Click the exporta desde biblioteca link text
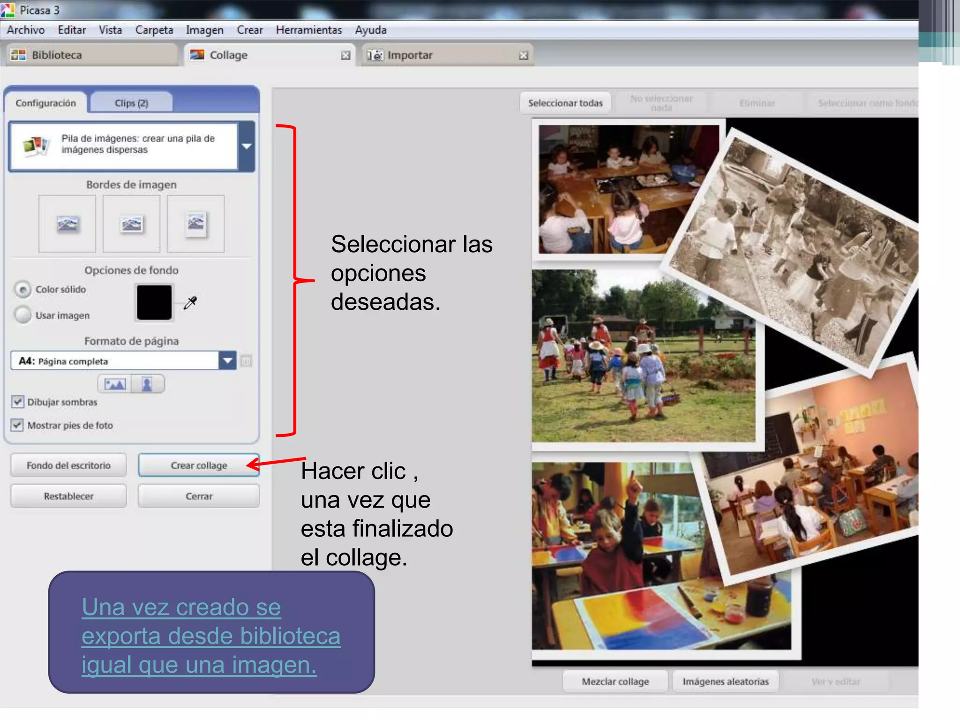This screenshot has height=720, width=960. [211, 636]
